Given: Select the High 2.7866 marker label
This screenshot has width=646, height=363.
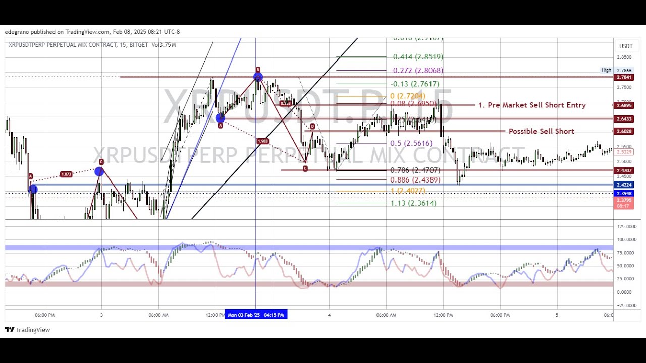Looking at the screenshot, I should pyautogui.click(x=617, y=70).
